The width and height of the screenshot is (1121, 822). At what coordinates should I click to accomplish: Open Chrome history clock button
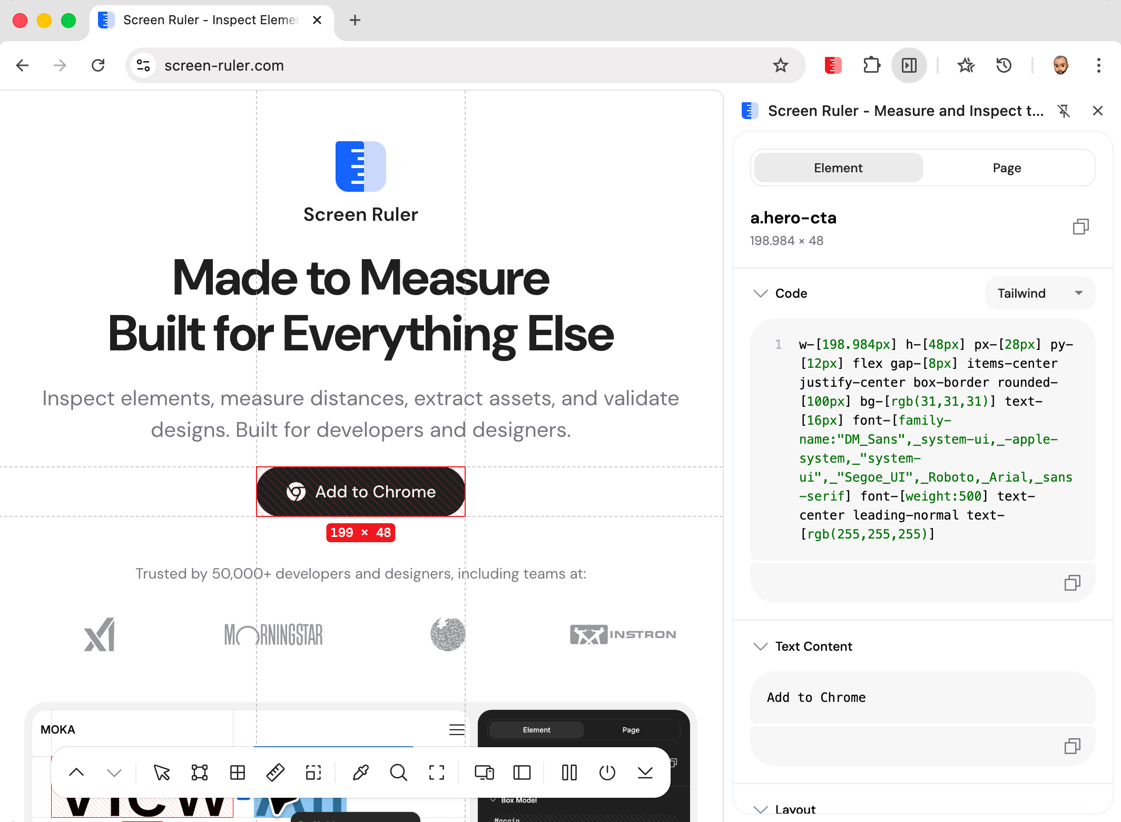[1004, 65]
